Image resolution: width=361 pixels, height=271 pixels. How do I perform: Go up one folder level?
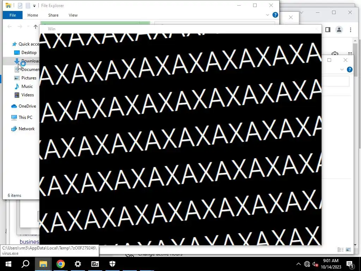point(36,27)
